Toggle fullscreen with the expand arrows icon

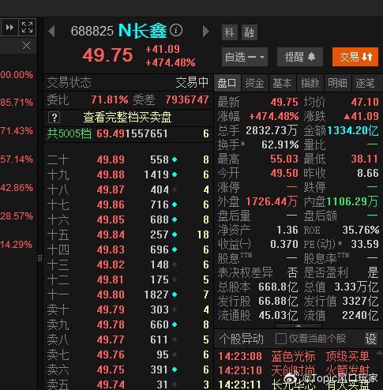click(x=28, y=27)
